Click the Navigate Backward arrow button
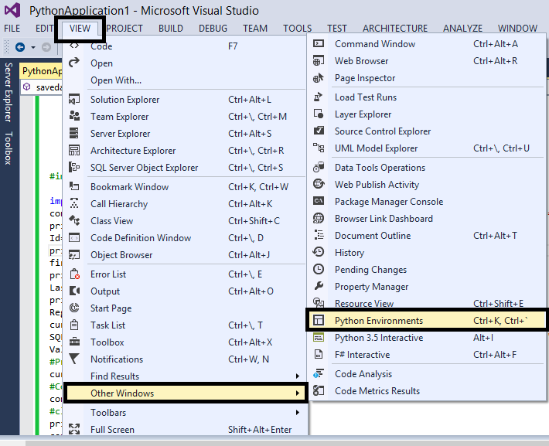The image size is (549, 446). (x=20, y=47)
